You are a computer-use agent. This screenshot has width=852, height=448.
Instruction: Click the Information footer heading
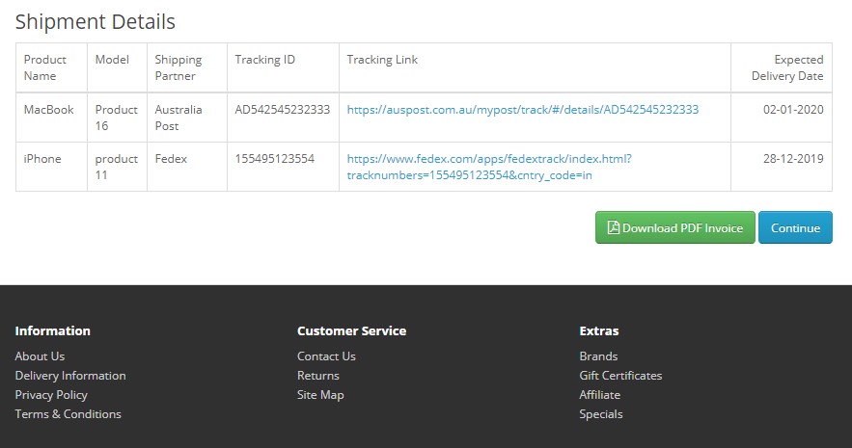coord(53,330)
